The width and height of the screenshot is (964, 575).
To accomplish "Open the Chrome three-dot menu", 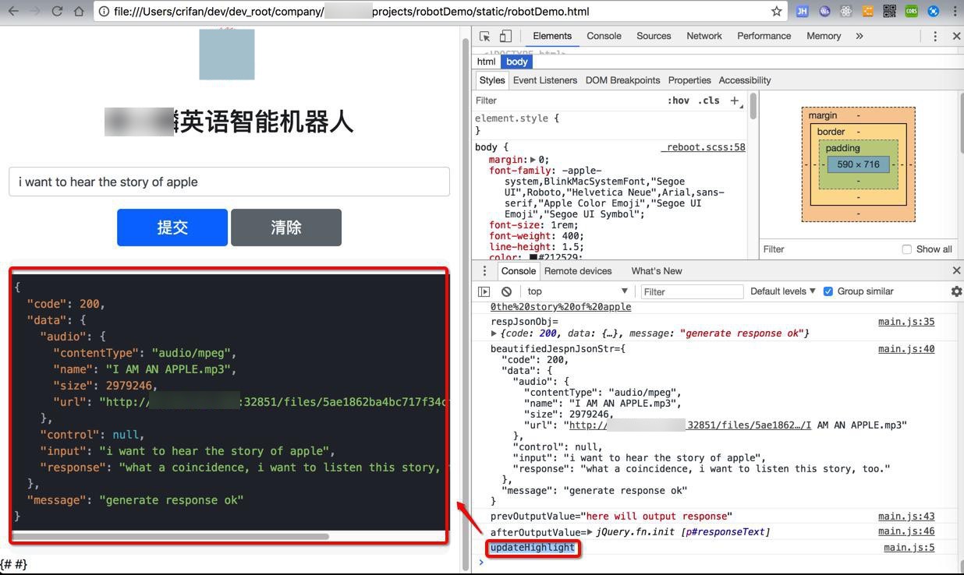I will [x=955, y=12].
